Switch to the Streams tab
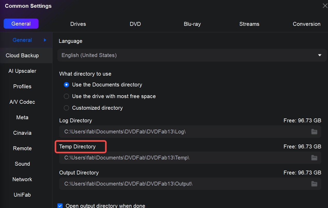This screenshot has height=208, width=328. pos(249,24)
